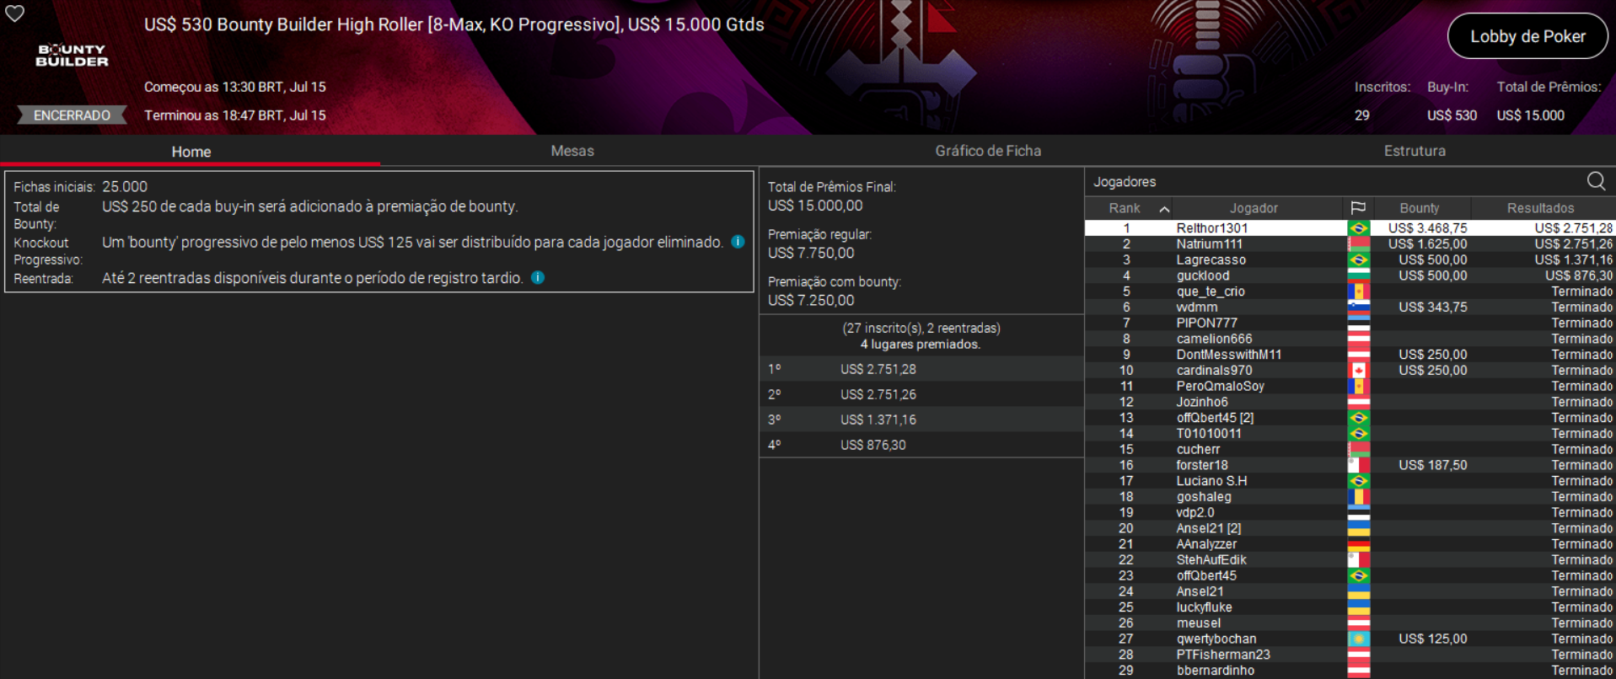Select player row bbernardinho
The image size is (1616, 679).
[1350, 671]
